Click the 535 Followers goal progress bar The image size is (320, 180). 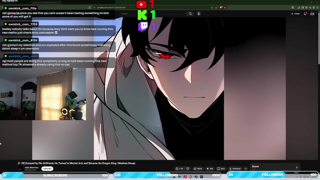coord(167,175)
